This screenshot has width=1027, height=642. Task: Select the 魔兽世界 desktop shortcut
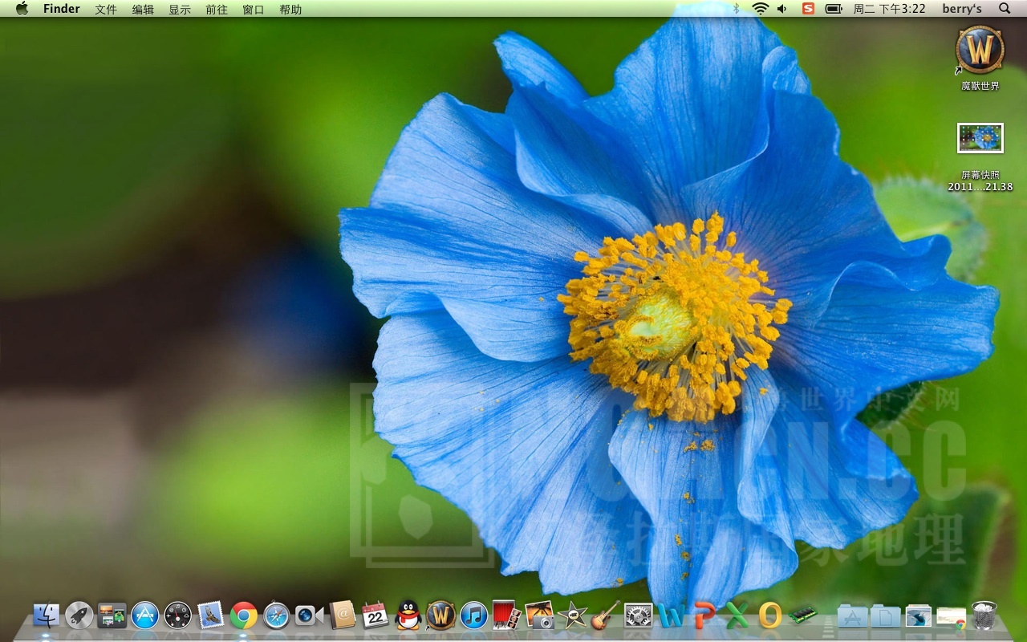click(x=980, y=50)
